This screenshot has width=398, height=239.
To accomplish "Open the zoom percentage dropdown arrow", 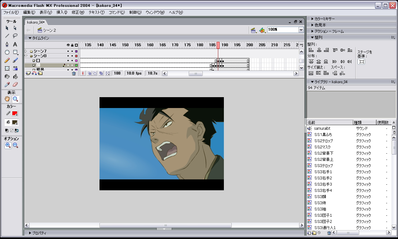I will pos(301,30).
